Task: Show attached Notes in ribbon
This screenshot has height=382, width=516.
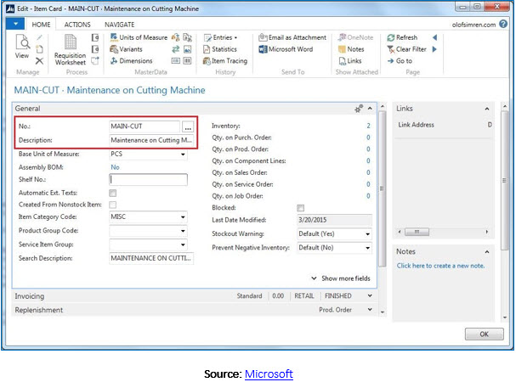Action: pos(351,49)
